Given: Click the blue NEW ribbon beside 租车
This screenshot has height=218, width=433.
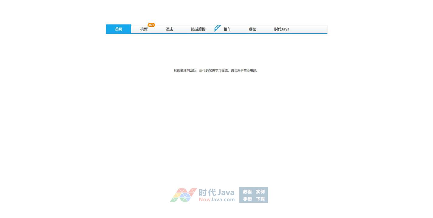Looking at the screenshot, I should (x=217, y=28).
